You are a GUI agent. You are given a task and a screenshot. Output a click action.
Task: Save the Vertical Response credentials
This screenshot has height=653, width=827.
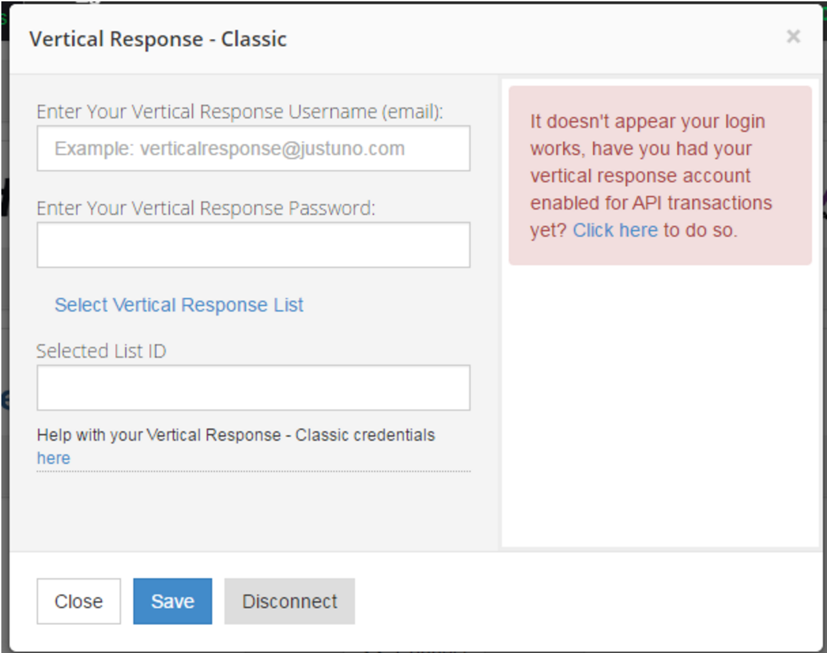(173, 601)
